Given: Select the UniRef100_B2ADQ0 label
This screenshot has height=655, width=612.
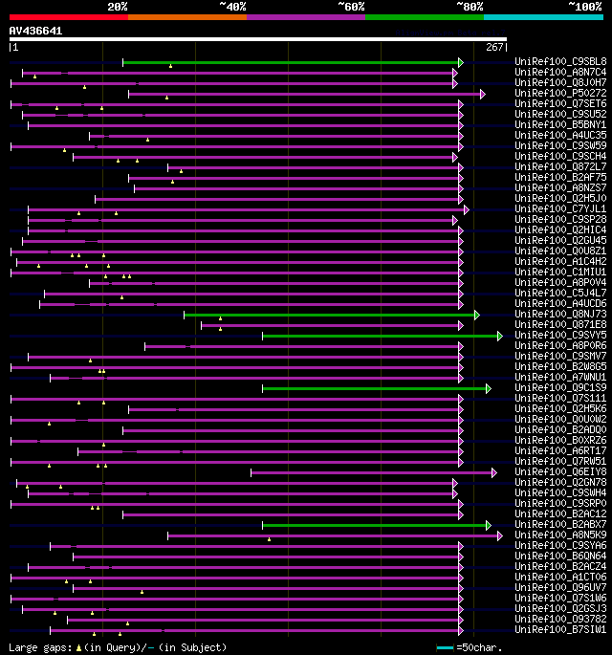Looking at the screenshot, I should pyautogui.click(x=560, y=430).
